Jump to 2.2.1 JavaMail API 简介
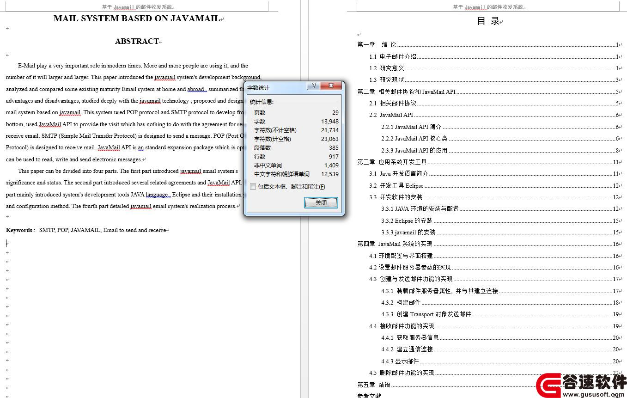This screenshot has height=398, width=627. (500, 127)
